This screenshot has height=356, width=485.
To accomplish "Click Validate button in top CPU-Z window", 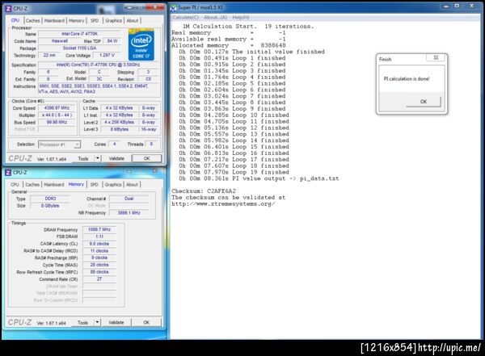I will pos(116,158).
